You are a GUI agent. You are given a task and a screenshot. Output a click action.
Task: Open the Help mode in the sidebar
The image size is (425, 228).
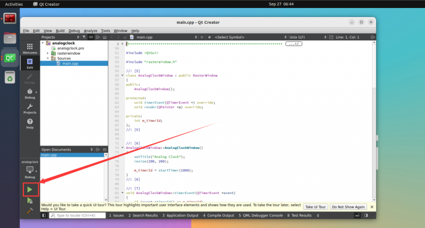[30, 124]
